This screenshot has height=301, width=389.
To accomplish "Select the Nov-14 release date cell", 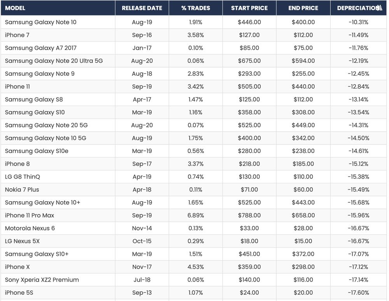I will pyautogui.click(x=142, y=228).
